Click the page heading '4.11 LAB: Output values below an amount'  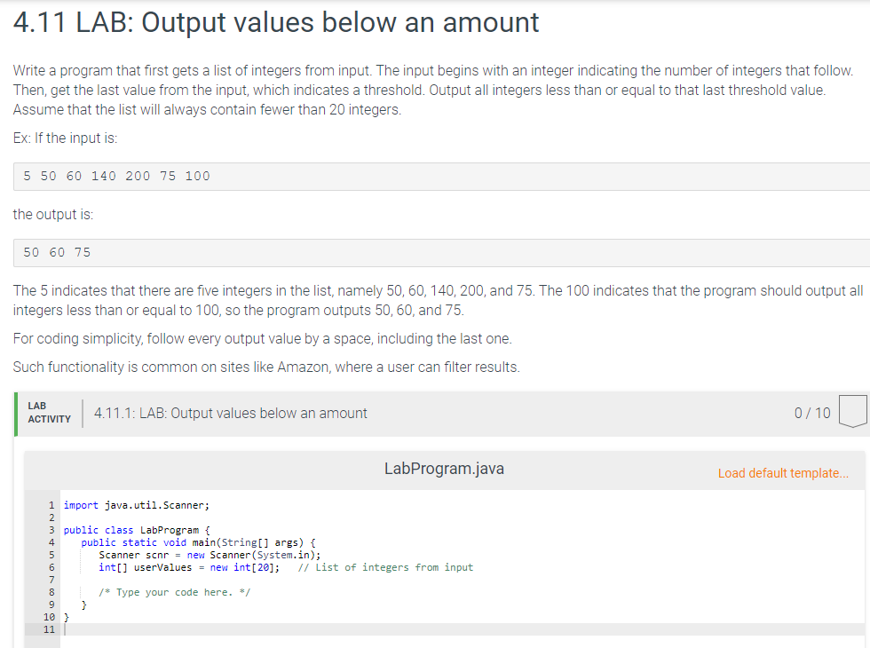pos(276,23)
